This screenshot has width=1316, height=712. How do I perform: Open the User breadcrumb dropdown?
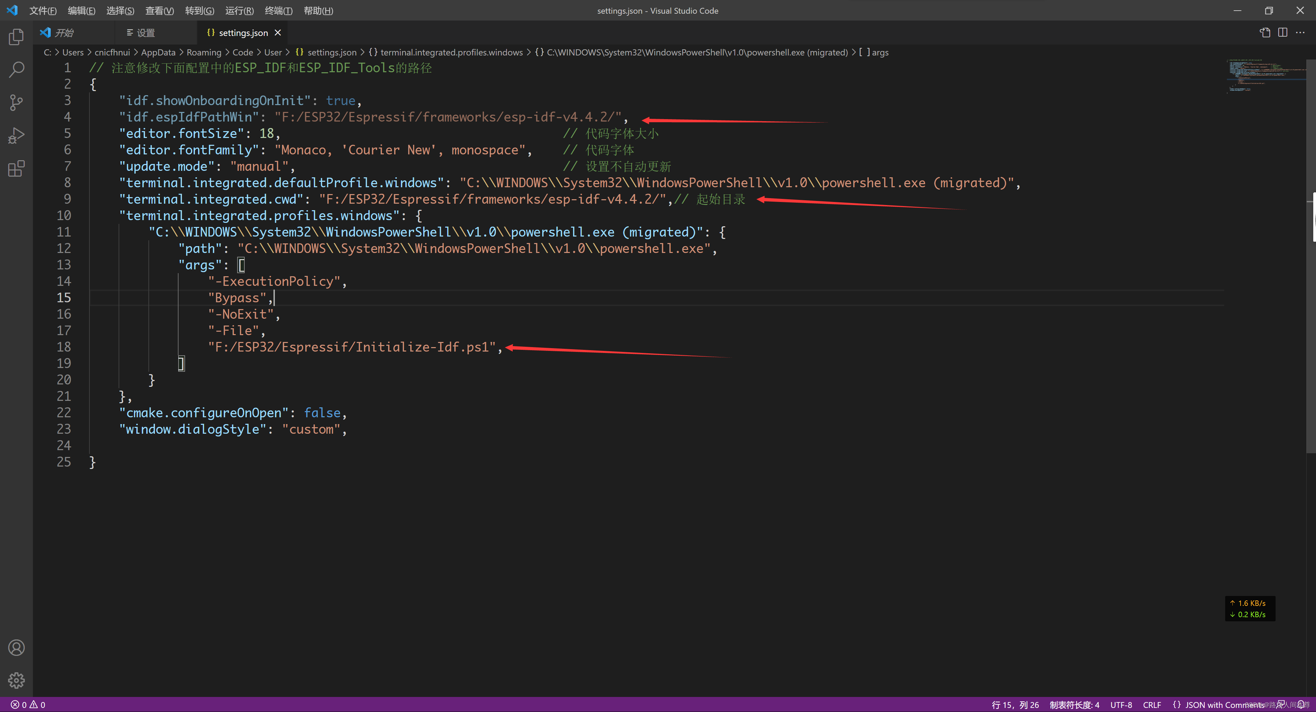(273, 52)
